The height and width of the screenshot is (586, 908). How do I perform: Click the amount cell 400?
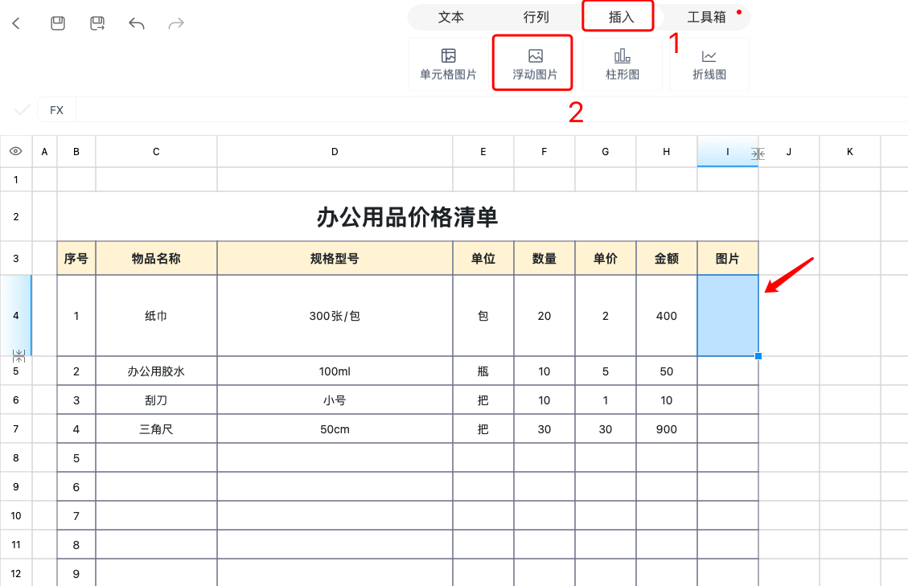pos(667,316)
